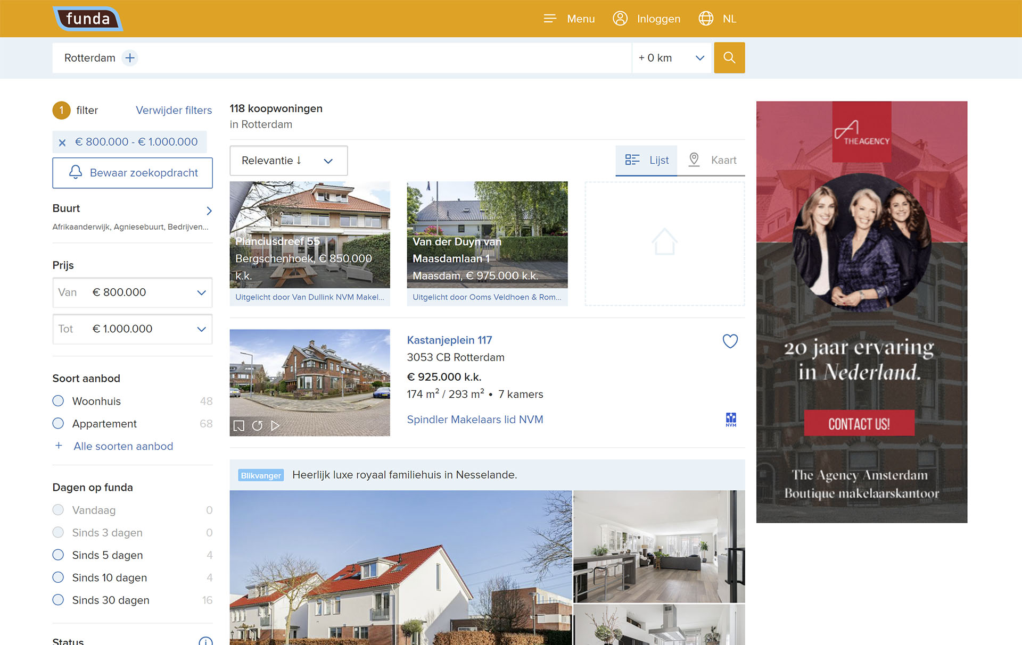Click the Bewaar zoekopdracht button

point(133,173)
